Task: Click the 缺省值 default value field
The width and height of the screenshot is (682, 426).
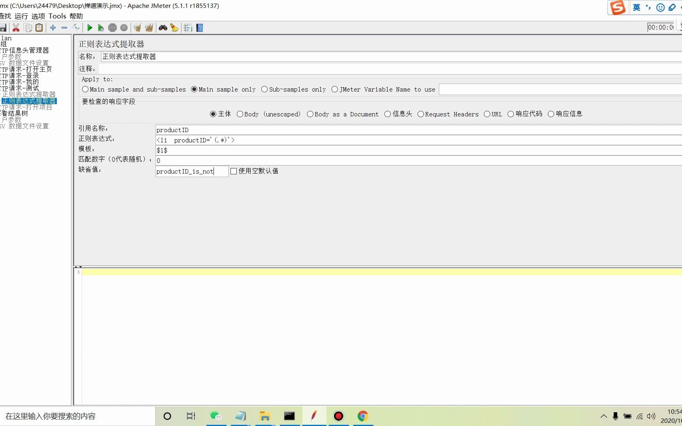Action: [x=192, y=171]
